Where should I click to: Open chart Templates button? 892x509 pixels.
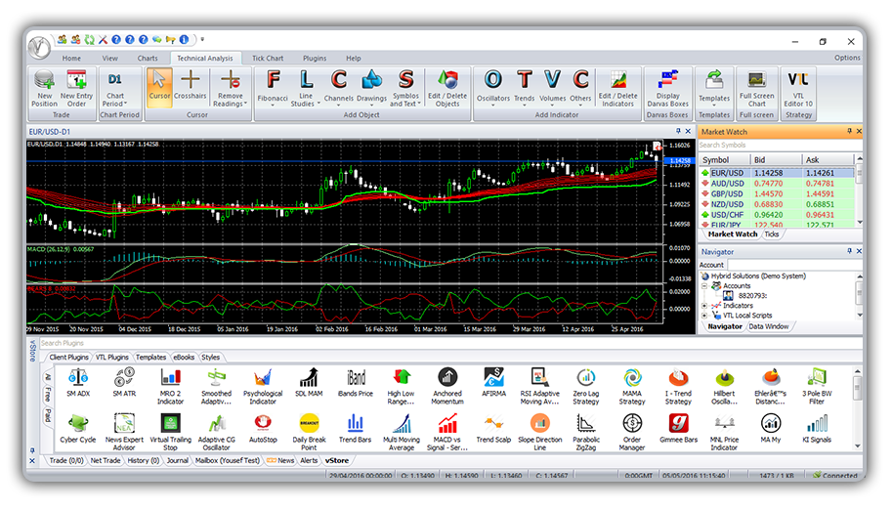point(714,87)
